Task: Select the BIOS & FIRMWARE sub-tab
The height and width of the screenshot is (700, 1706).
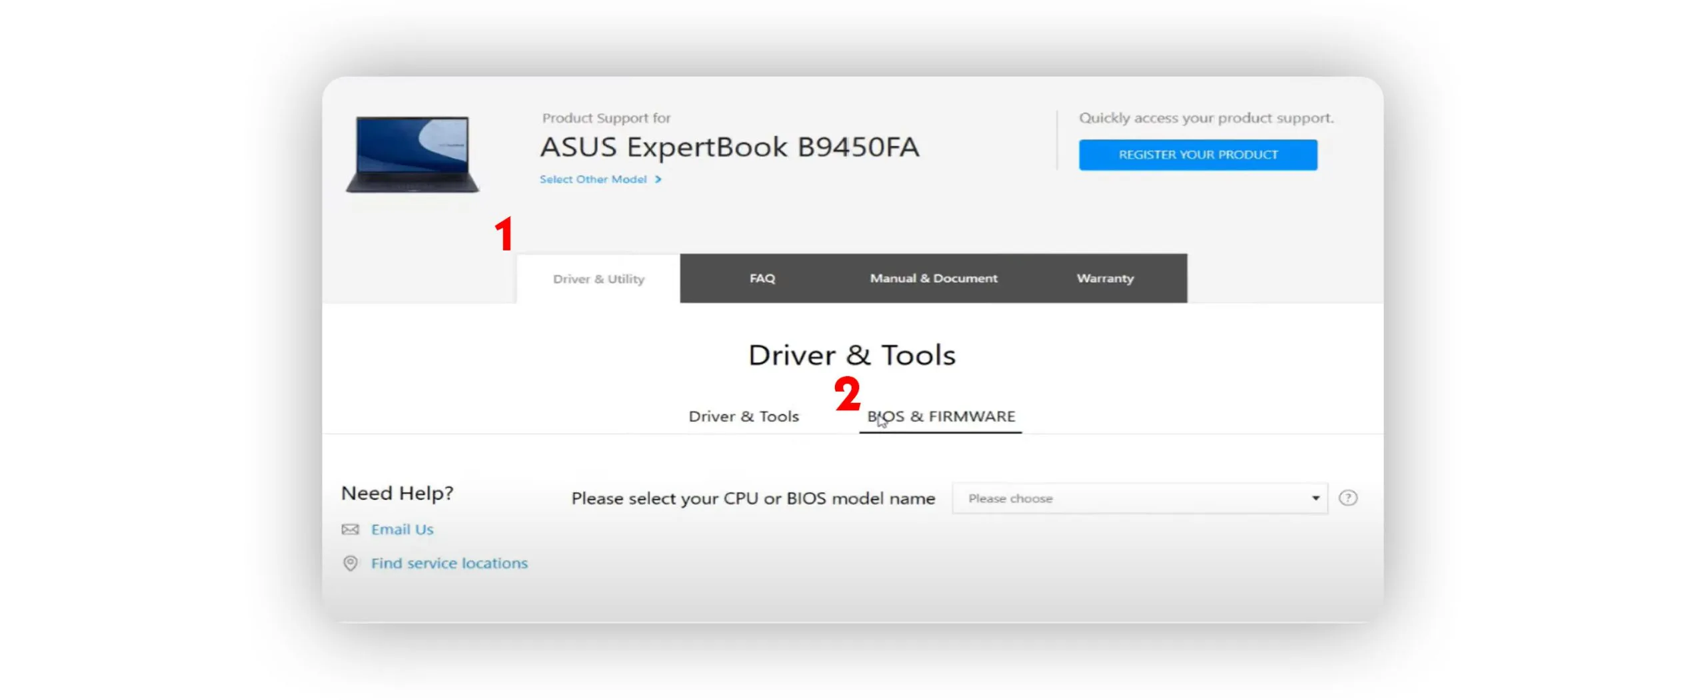Action: tap(940, 417)
